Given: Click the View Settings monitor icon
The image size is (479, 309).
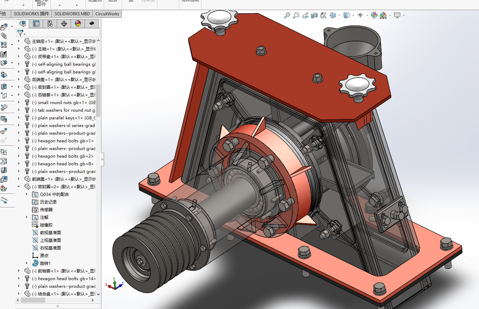Looking at the screenshot, I should (x=397, y=15).
